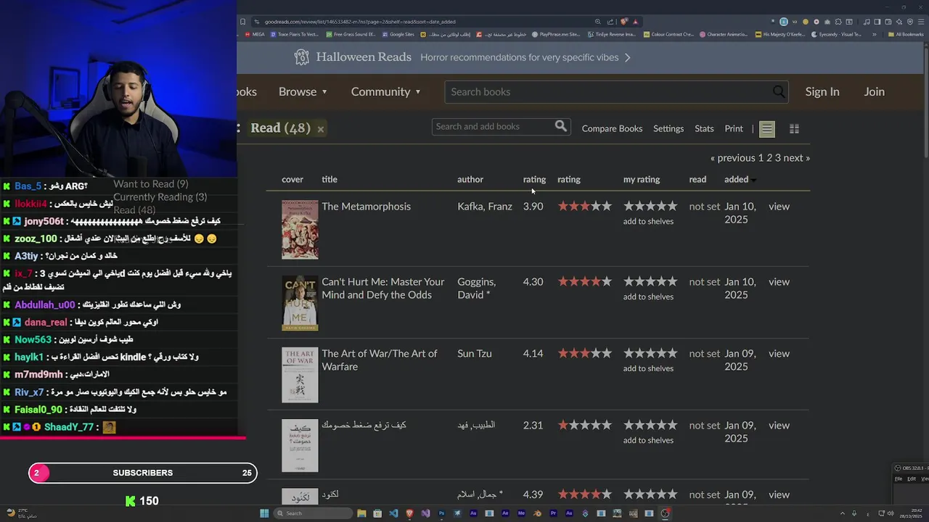The height and width of the screenshot is (522, 929).
Task: Open Premiere Pro from the taskbar
Action: pos(553,513)
